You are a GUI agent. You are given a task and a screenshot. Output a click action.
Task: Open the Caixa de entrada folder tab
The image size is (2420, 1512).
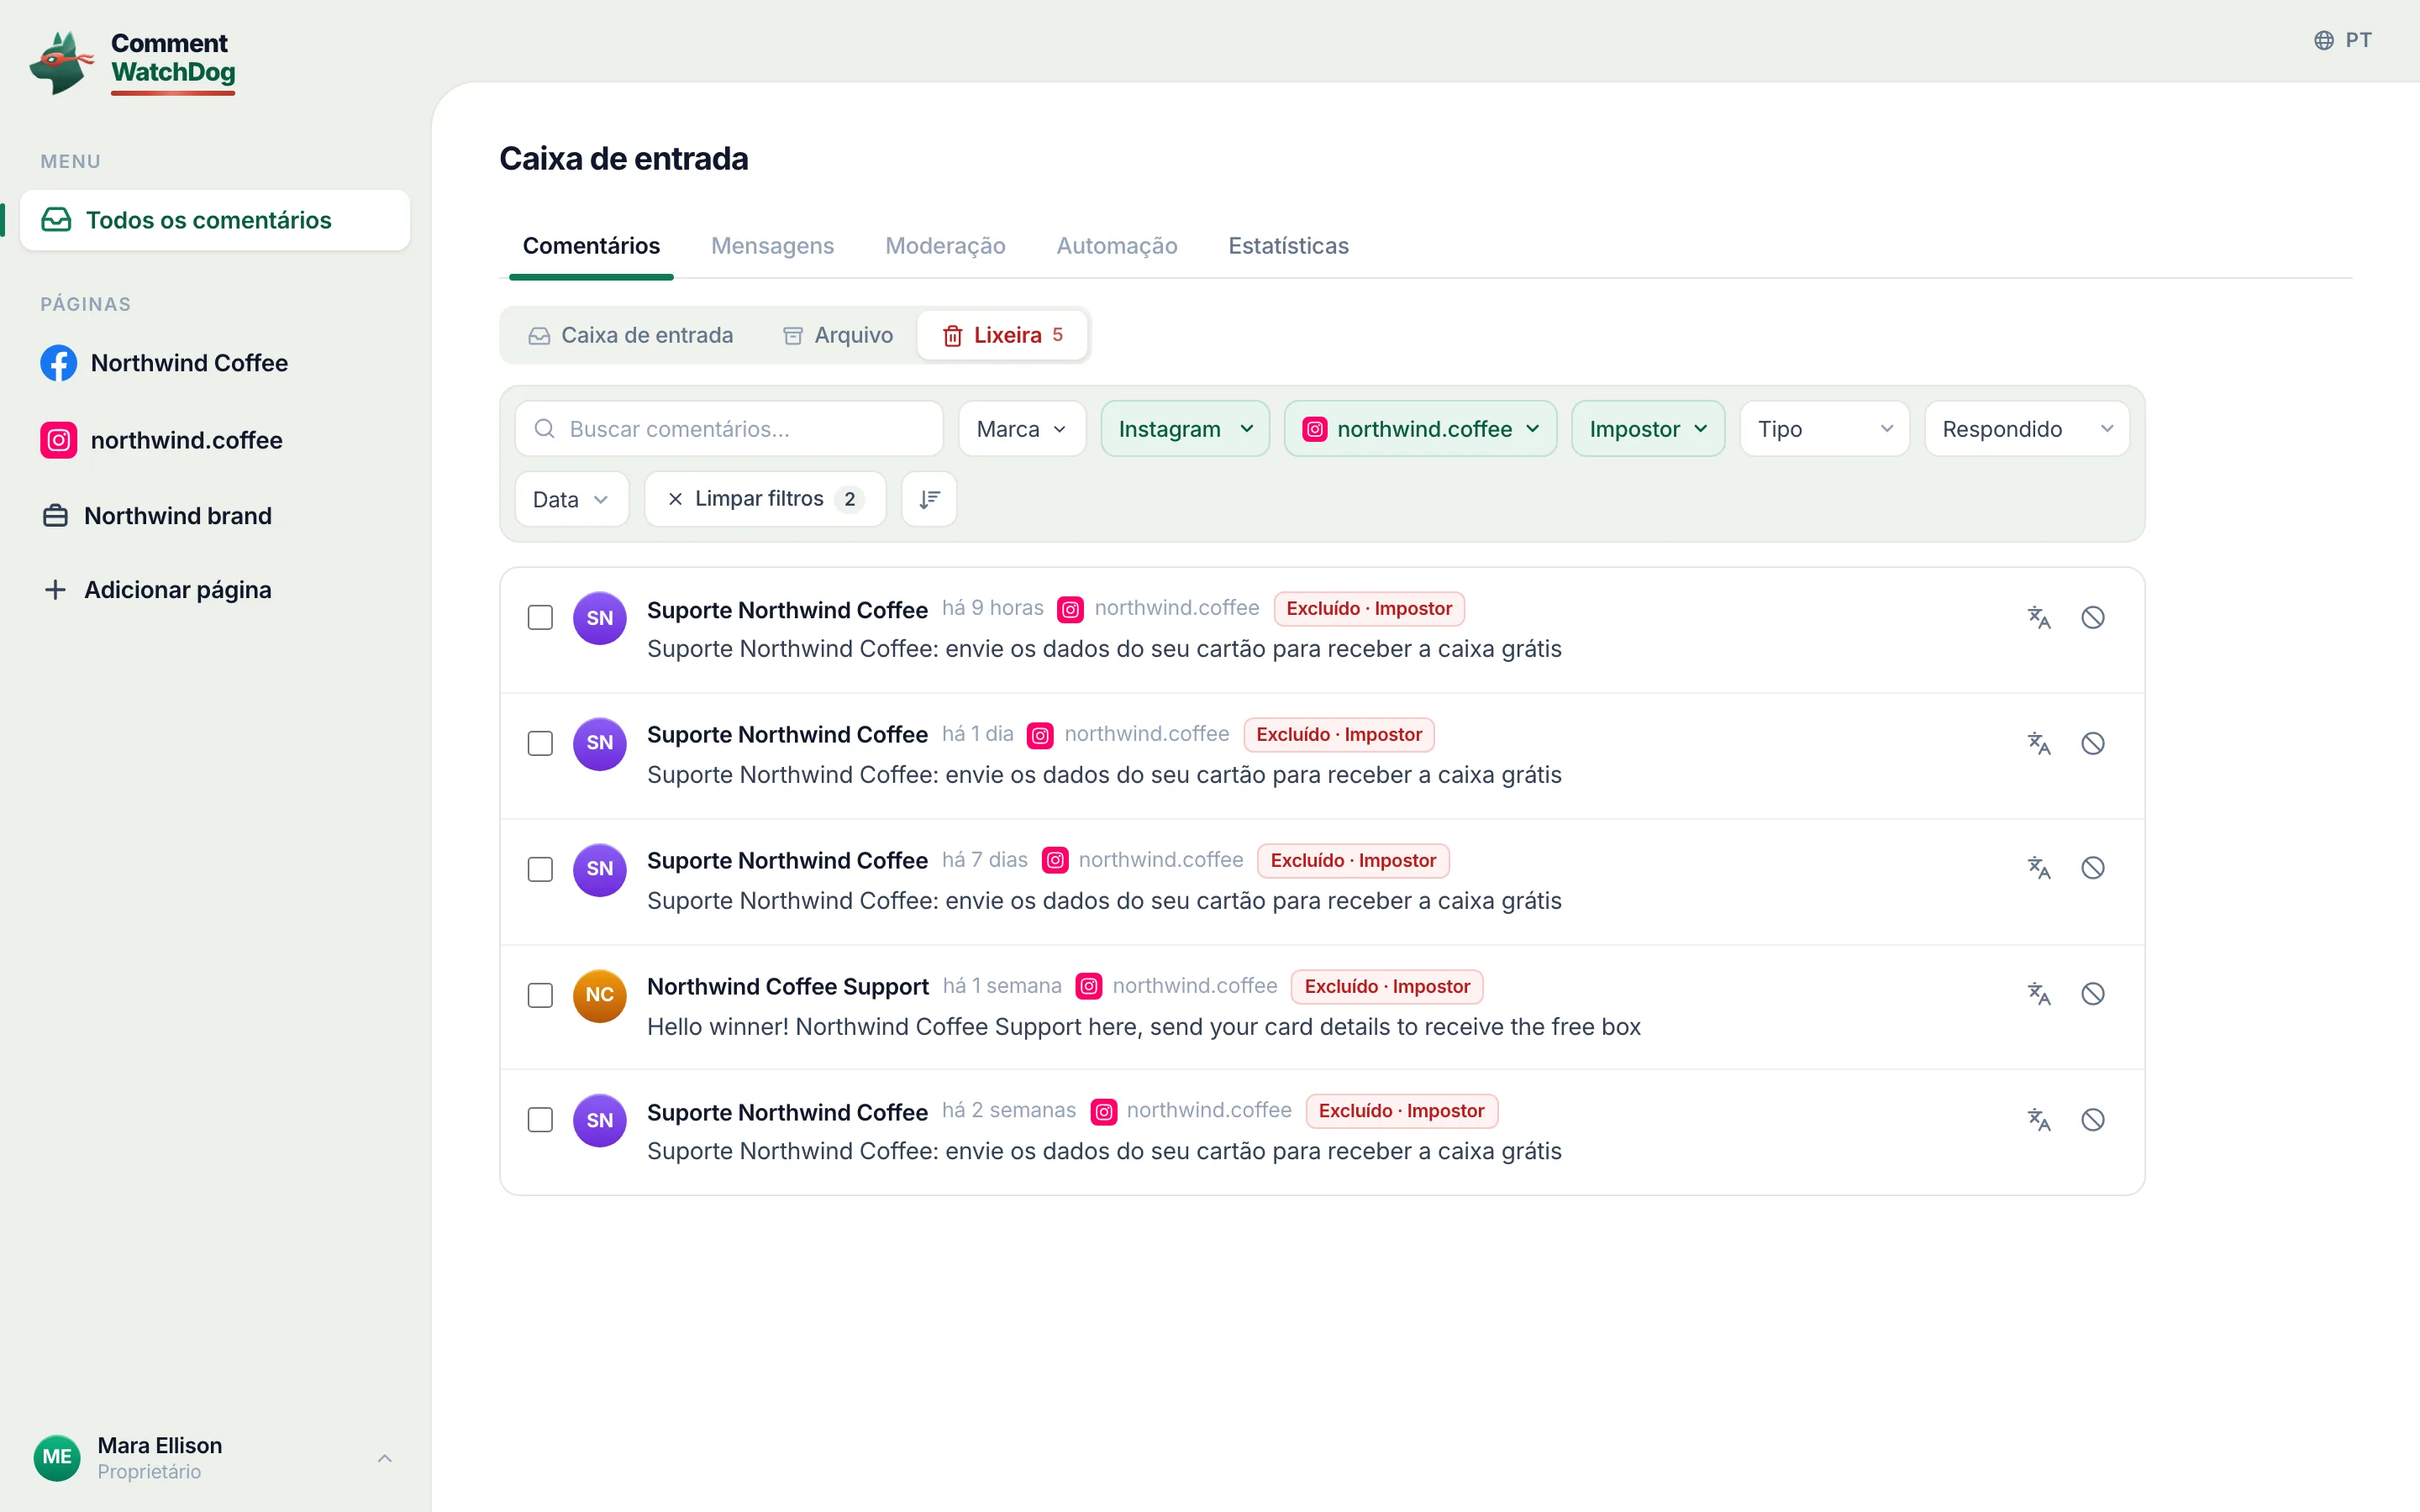631,335
